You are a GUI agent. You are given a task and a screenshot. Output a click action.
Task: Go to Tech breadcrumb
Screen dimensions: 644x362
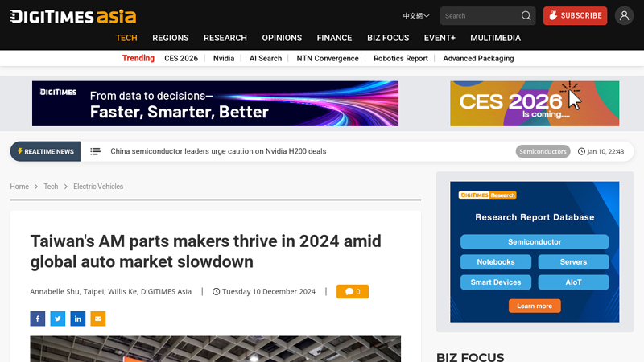[51, 187]
